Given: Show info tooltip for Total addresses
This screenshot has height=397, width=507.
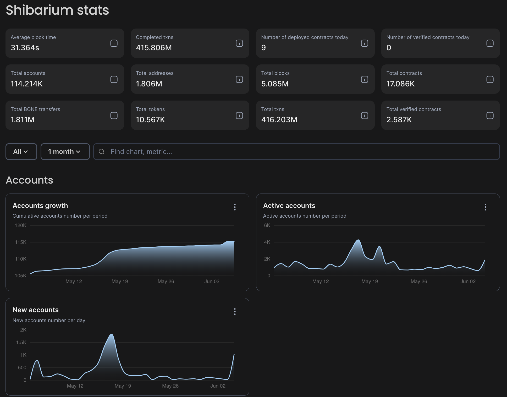Looking at the screenshot, I should [x=239, y=79].
